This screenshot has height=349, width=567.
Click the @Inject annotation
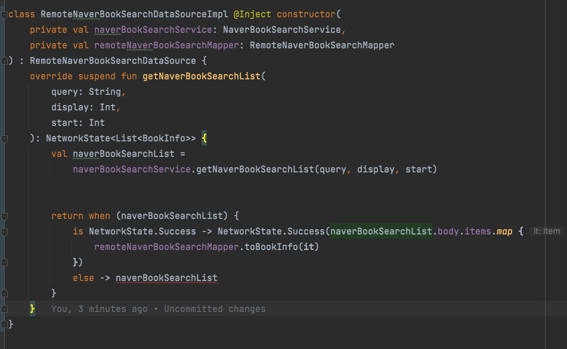[x=252, y=14]
